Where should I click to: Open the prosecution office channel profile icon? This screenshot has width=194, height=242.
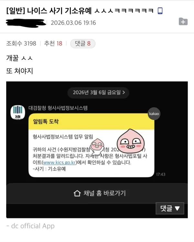pos(18,112)
